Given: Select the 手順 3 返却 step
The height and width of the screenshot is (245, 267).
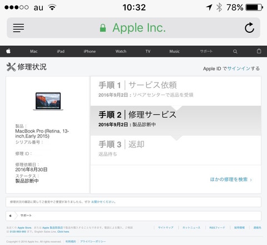Looking at the screenshot, I should [176, 150].
